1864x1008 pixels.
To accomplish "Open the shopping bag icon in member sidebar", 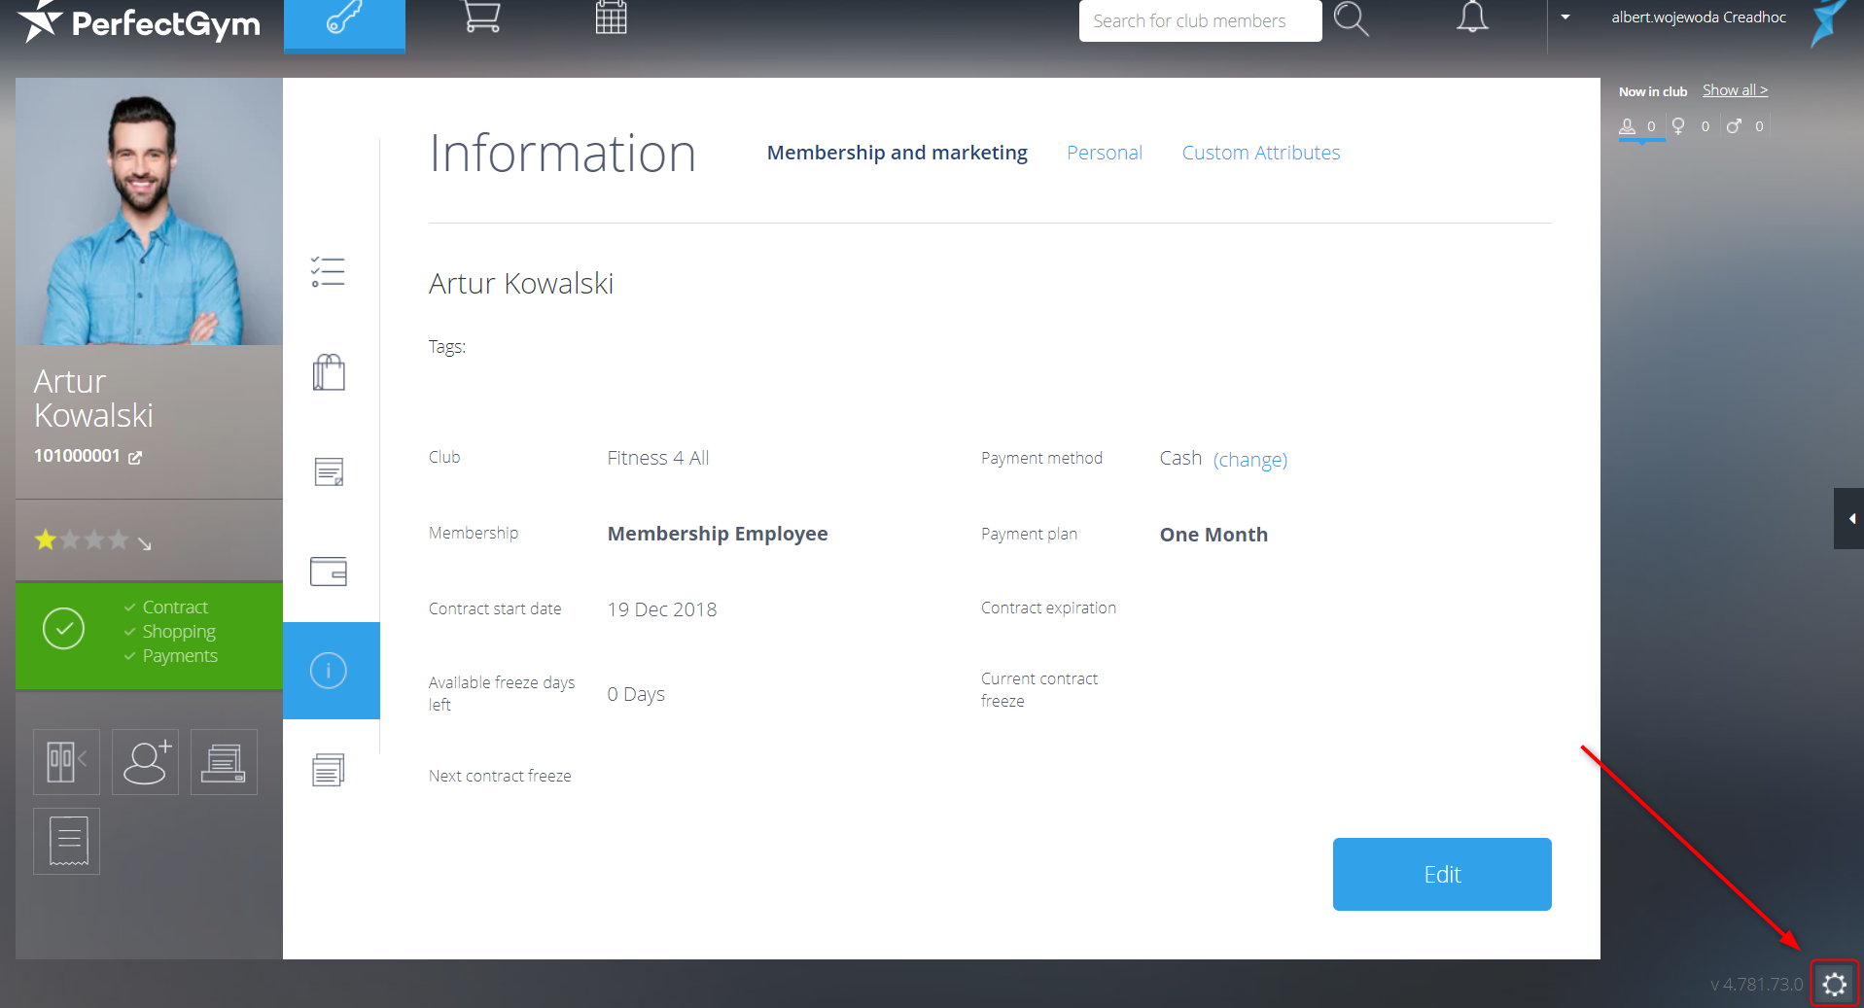I will click(x=329, y=372).
